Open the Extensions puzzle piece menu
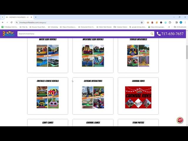This screenshot has width=188, height=141. 170,22
